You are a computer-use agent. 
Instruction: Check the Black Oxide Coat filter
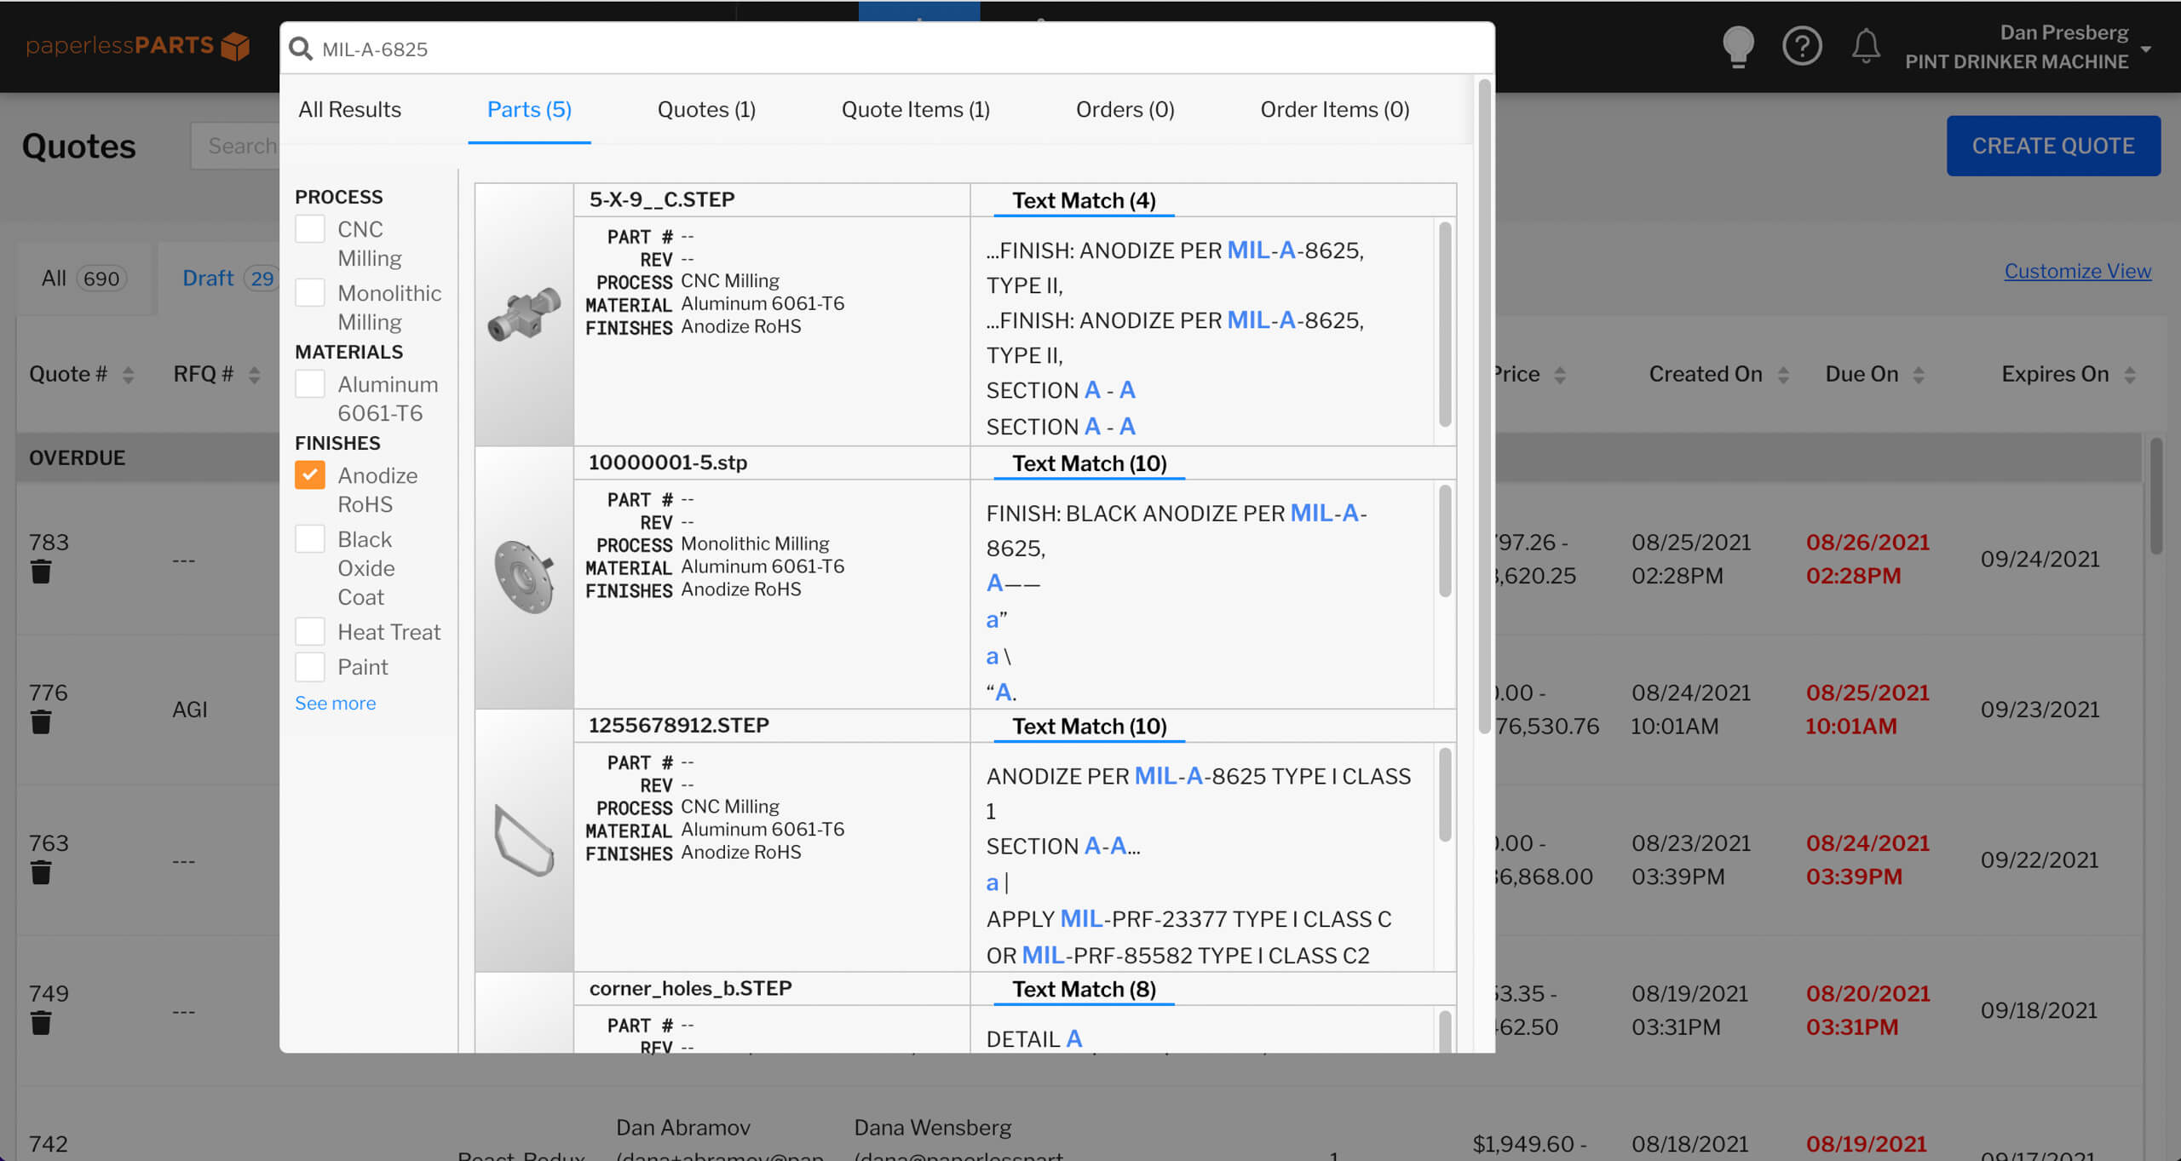point(310,539)
